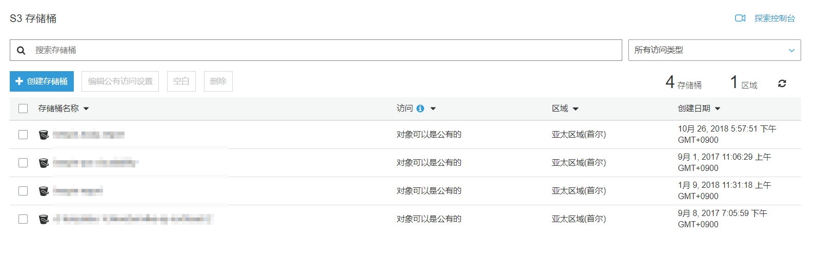Image resolution: width=817 pixels, height=259 pixels.
Task: Click the video camera icon near 探索控制台
Action: [740, 18]
